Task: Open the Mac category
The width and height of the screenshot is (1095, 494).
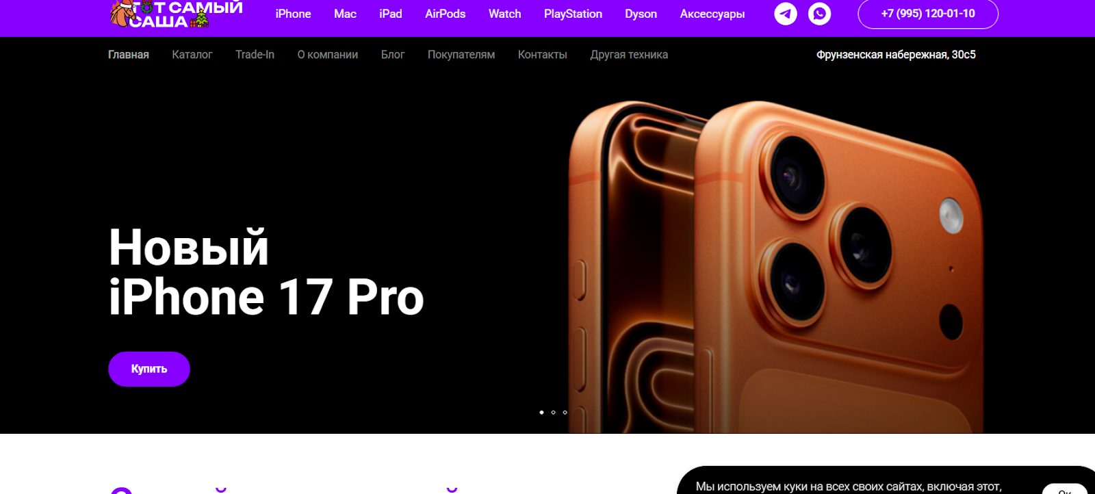Action: click(345, 14)
